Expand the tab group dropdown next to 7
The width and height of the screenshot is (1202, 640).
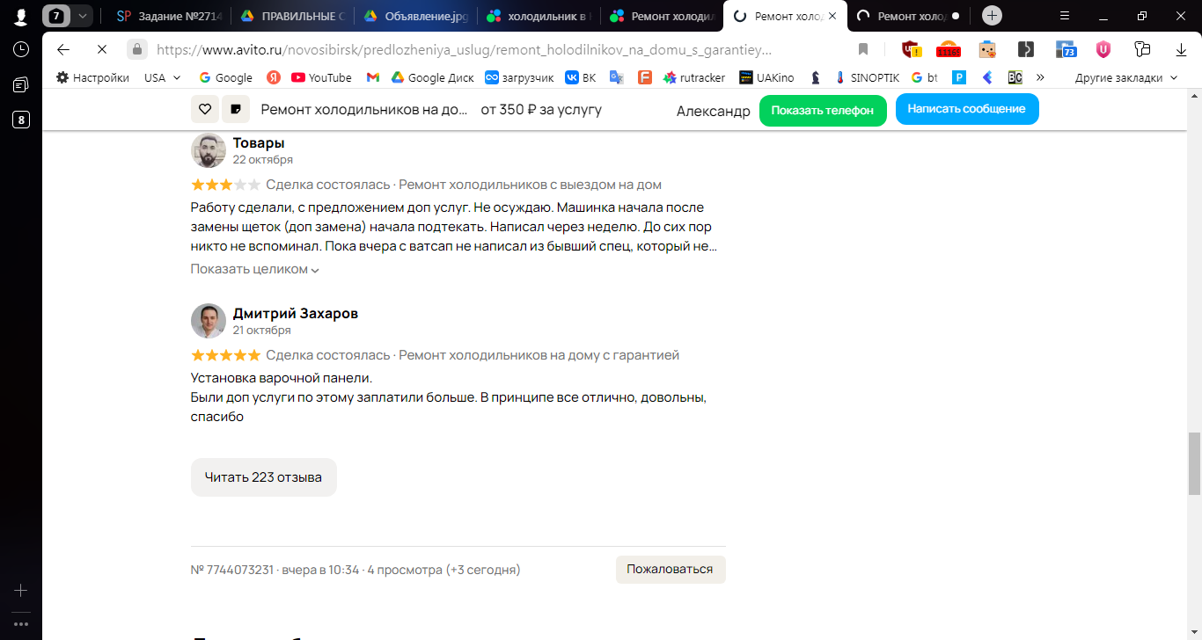(x=83, y=15)
